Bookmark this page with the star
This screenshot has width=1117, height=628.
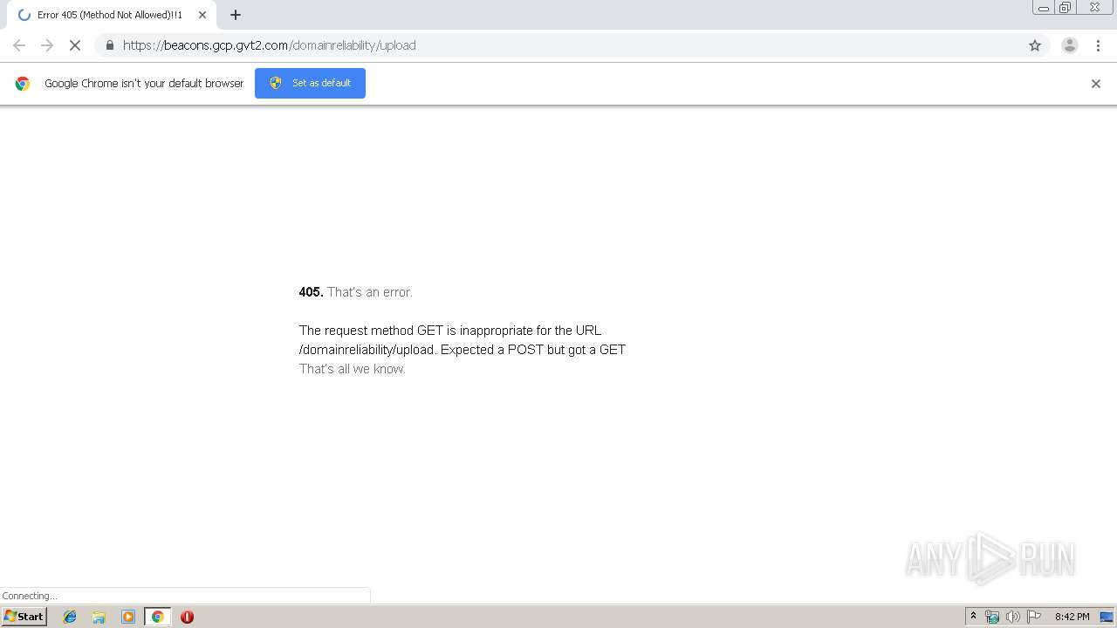[x=1035, y=45]
